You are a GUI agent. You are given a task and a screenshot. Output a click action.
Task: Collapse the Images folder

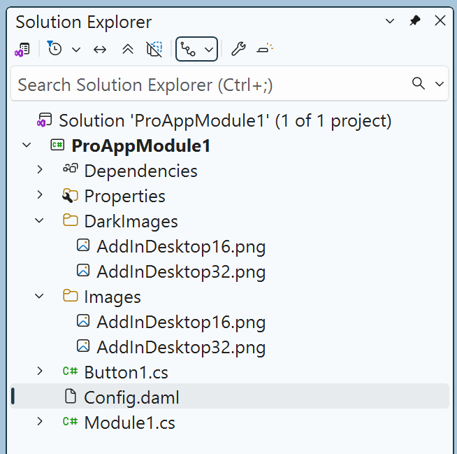[39, 296]
